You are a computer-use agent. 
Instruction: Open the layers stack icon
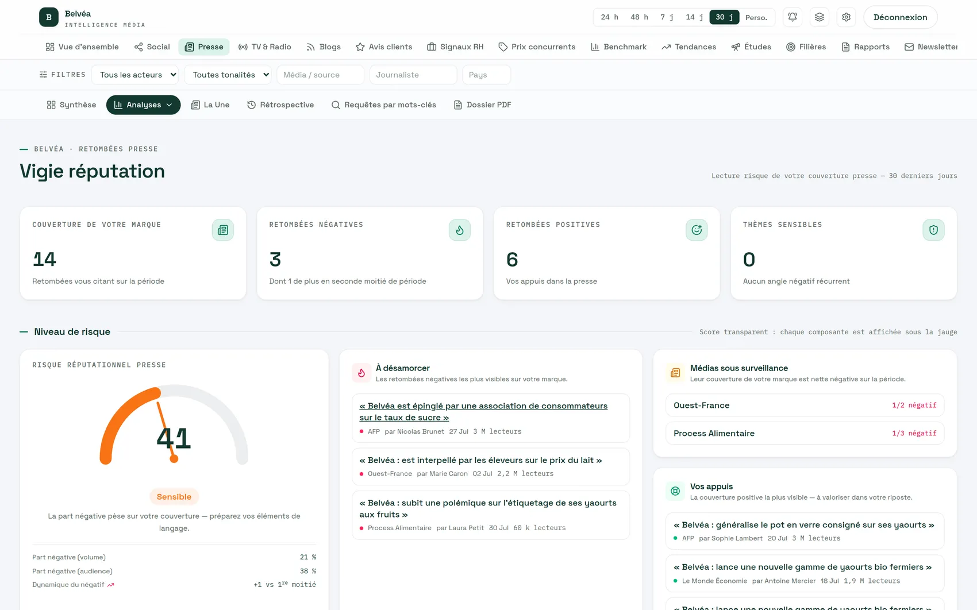820,17
